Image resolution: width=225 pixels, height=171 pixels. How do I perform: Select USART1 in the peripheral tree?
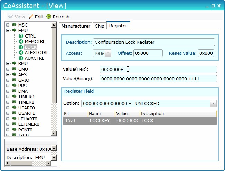tap(26, 113)
